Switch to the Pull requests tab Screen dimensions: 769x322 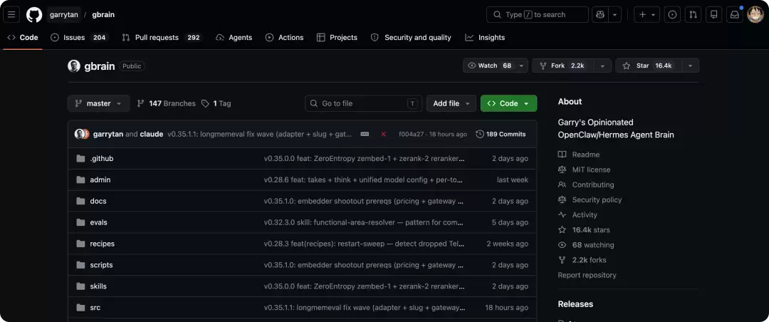click(162, 37)
